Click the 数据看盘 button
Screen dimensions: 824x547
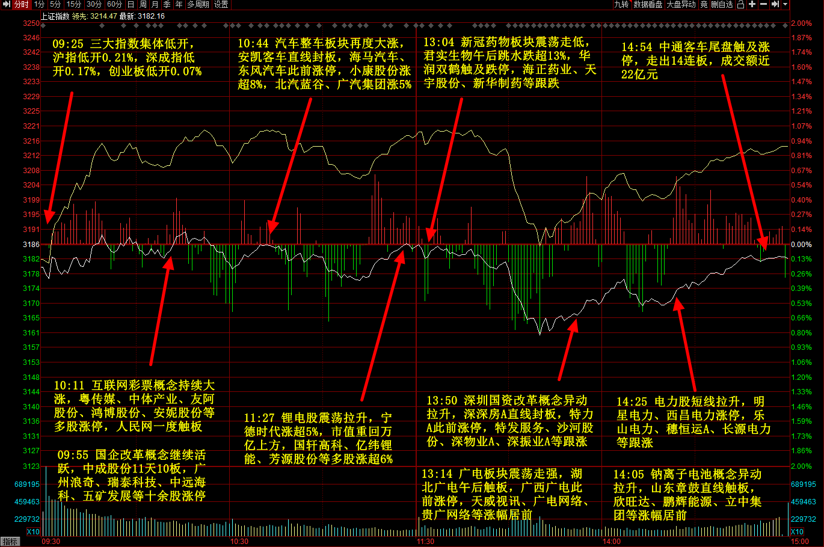(x=648, y=4)
